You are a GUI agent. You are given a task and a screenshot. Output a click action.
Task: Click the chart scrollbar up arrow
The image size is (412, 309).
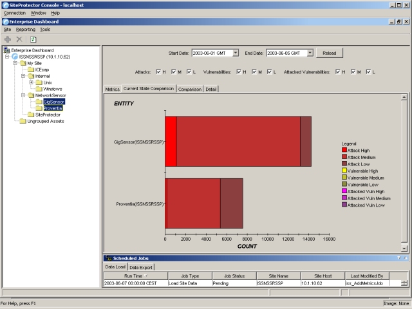(404, 97)
